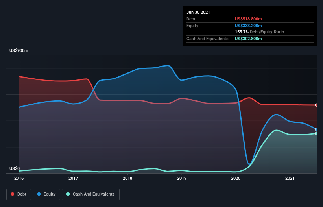323x207 pixels.
Task: Click the 2016 x-axis label
Action: (x=19, y=178)
